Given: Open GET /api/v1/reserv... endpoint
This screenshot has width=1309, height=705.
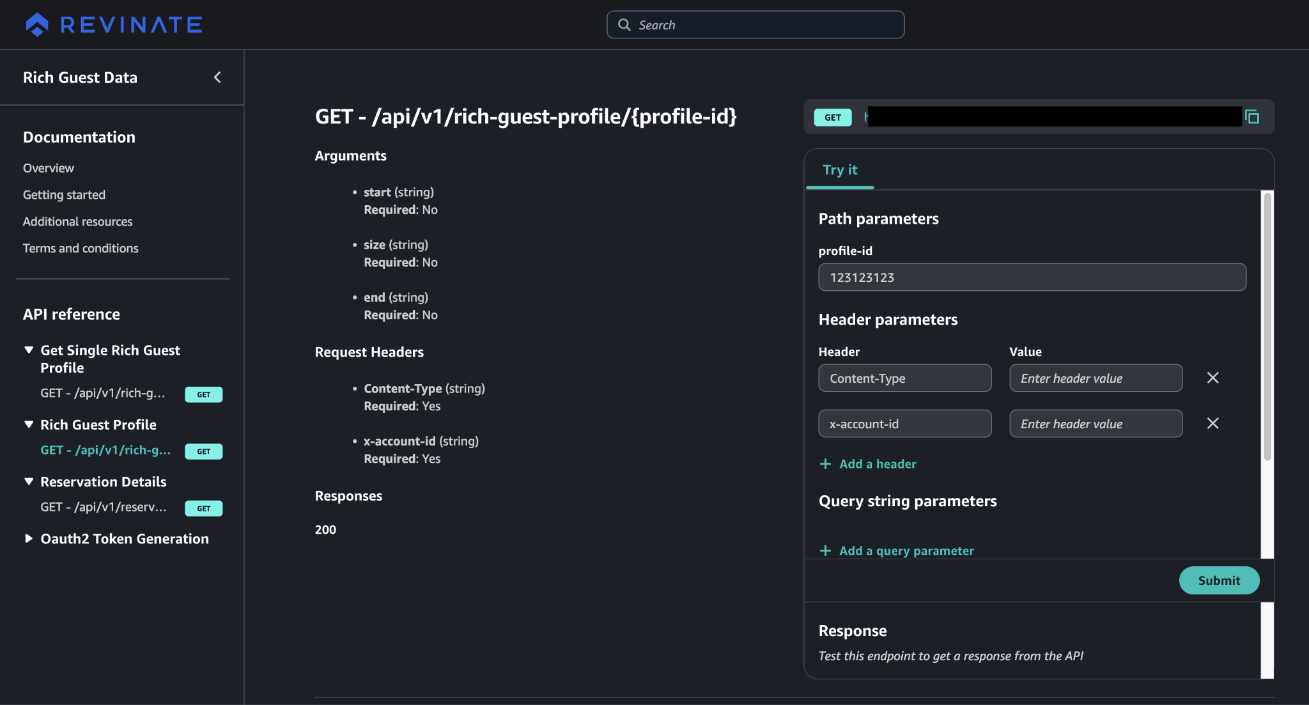Looking at the screenshot, I should (x=104, y=507).
